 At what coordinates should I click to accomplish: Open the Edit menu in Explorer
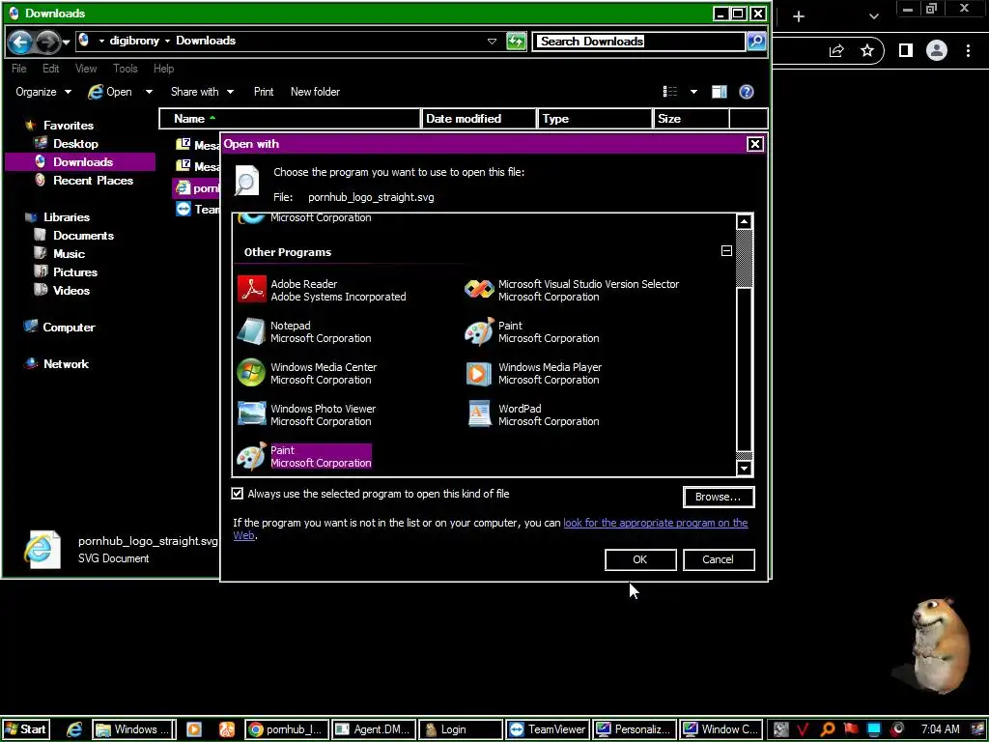[x=50, y=69]
